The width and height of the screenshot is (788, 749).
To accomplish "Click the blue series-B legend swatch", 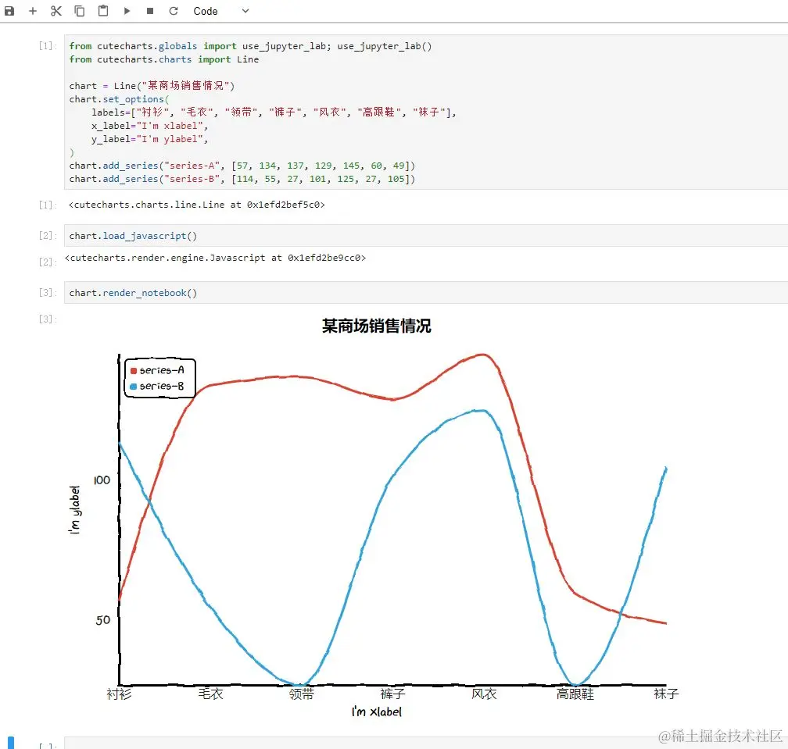I will [134, 387].
